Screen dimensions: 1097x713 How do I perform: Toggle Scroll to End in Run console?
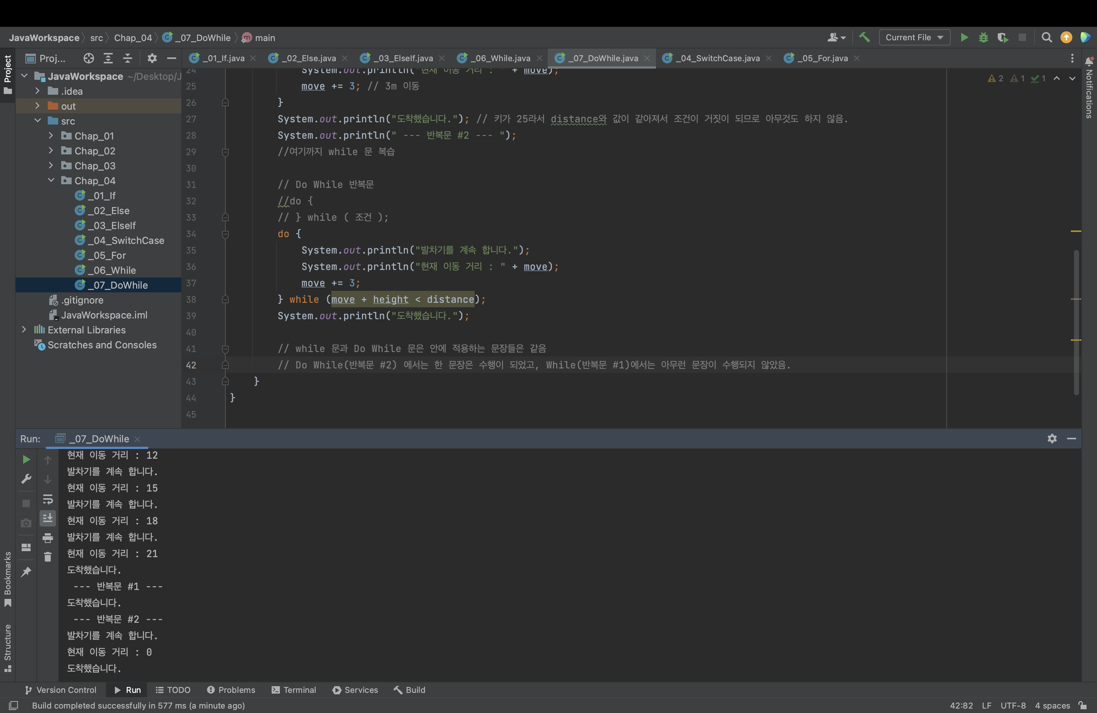[47, 519]
